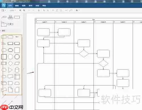This screenshot has width=142, height=110.
Task: Collapse the Lane 1 swimlane
Action: [x=36, y=22]
